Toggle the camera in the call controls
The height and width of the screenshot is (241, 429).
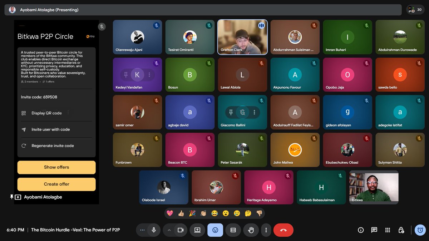click(x=181, y=230)
